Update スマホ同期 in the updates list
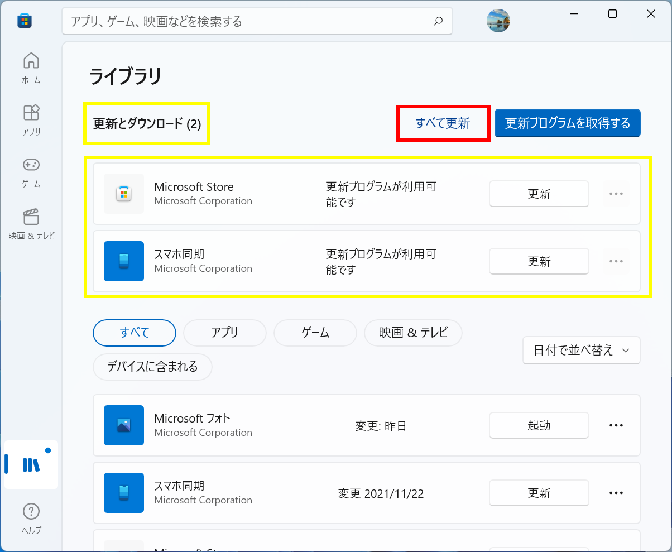Viewport: 672px width, 552px height. (x=539, y=261)
